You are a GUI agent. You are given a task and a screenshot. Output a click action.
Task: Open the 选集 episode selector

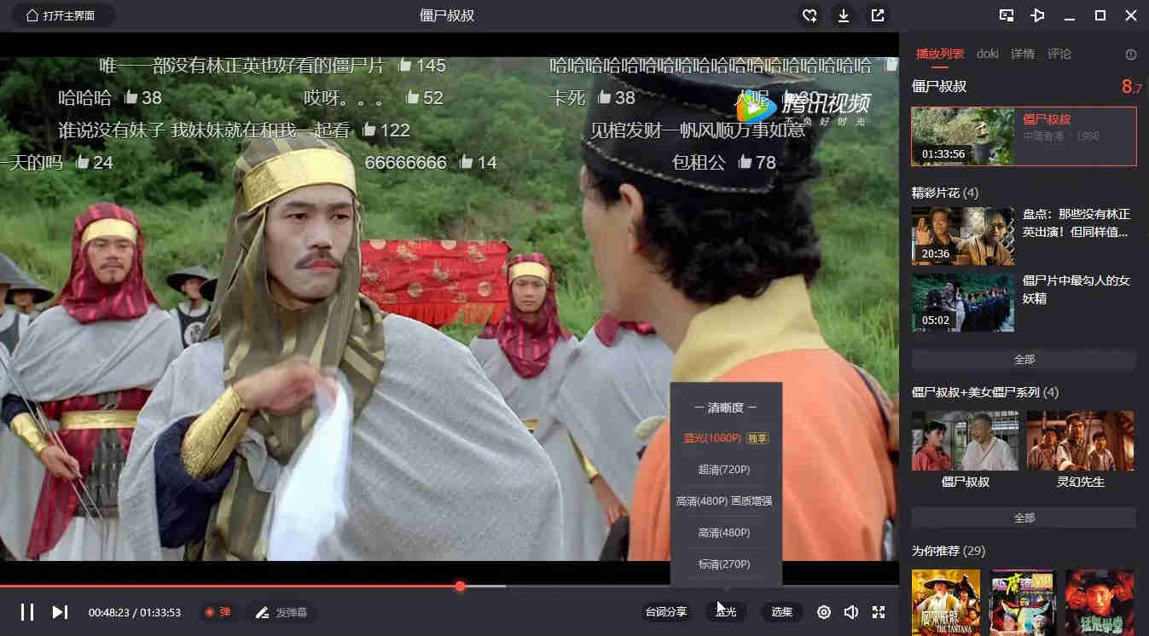point(782,612)
